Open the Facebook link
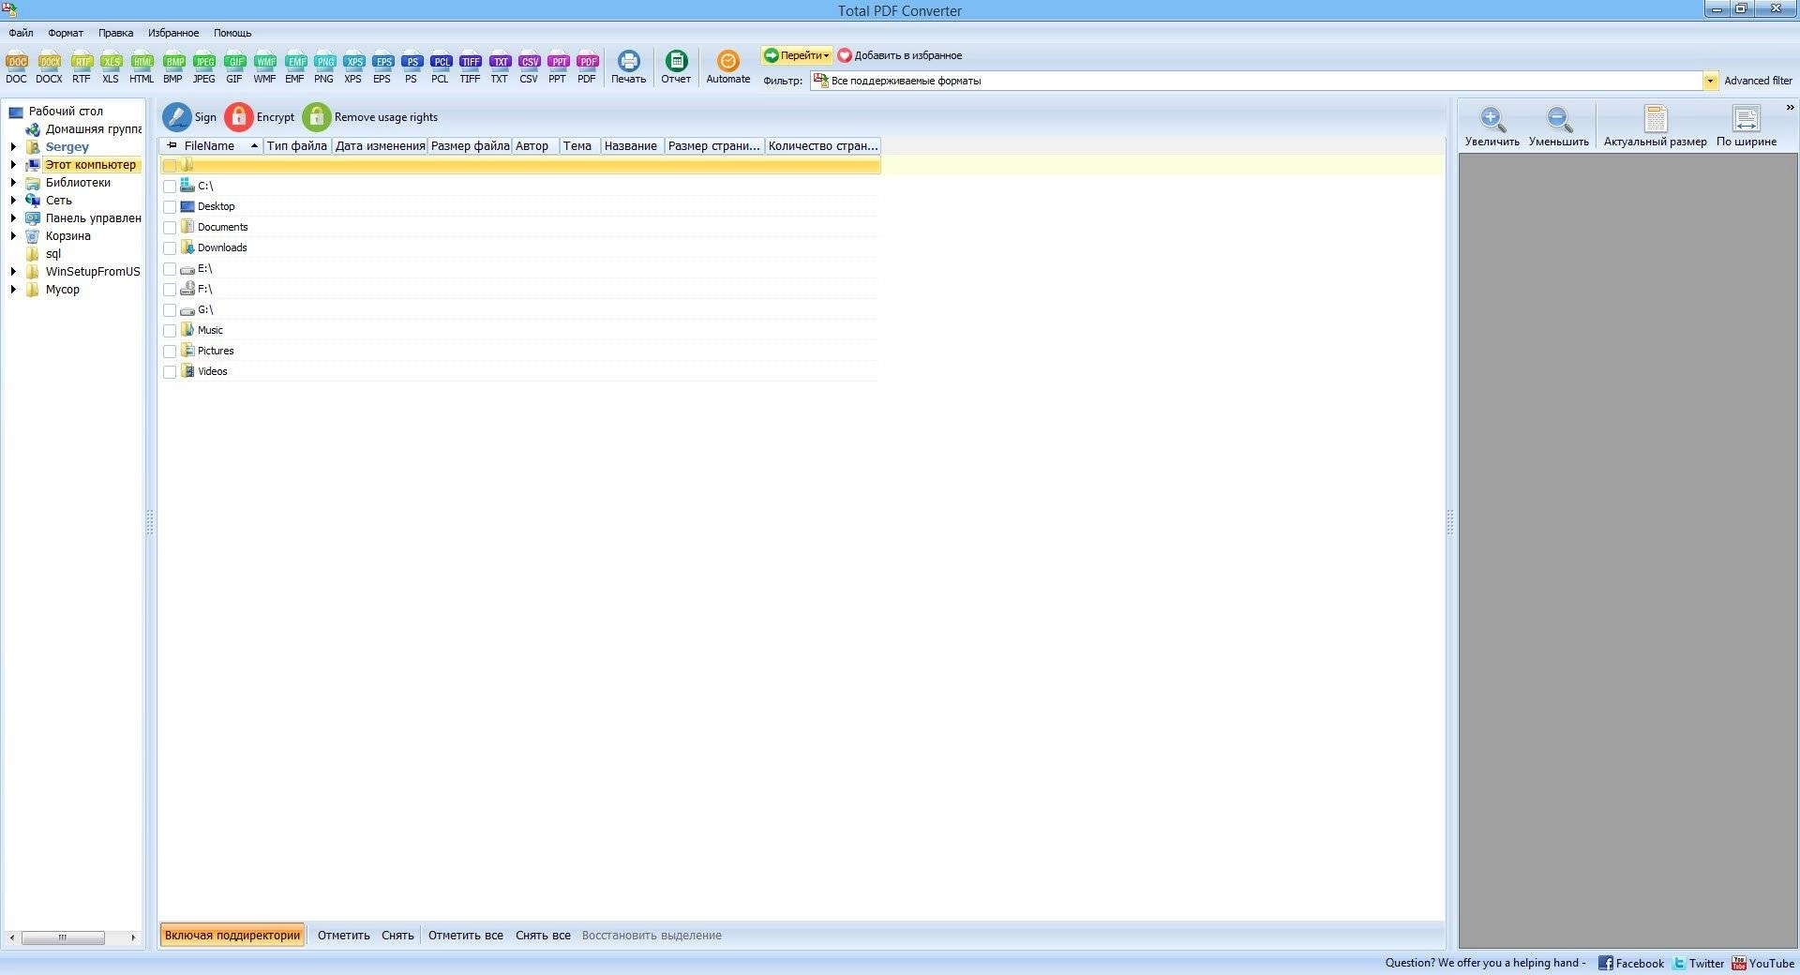The height and width of the screenshot is (975, 1800). point(1631,963)
